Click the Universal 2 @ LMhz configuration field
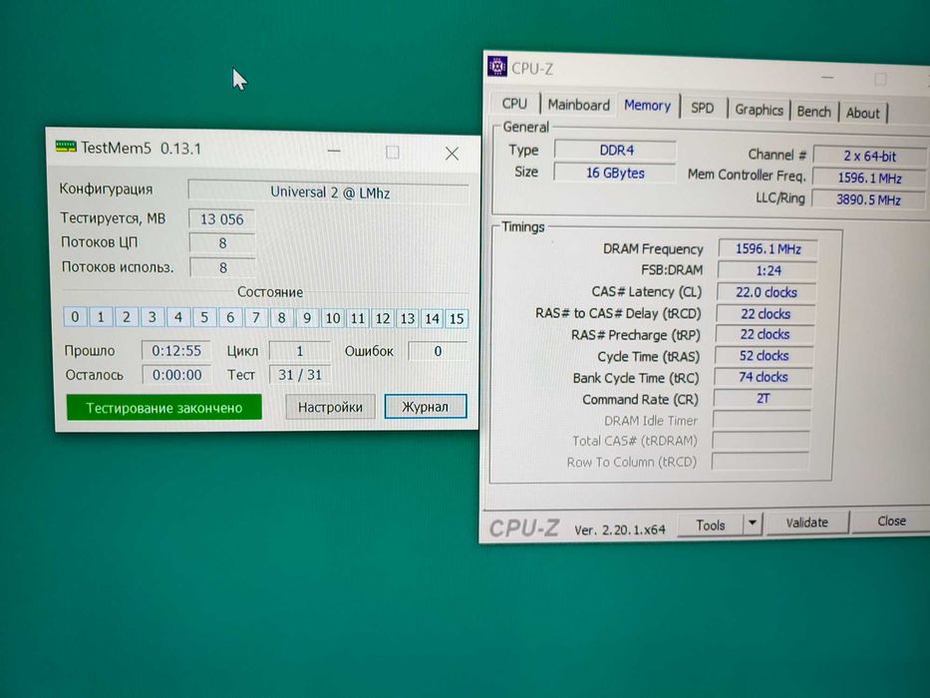The height and width of the screenshot is (698, 930). coord(329,192)
